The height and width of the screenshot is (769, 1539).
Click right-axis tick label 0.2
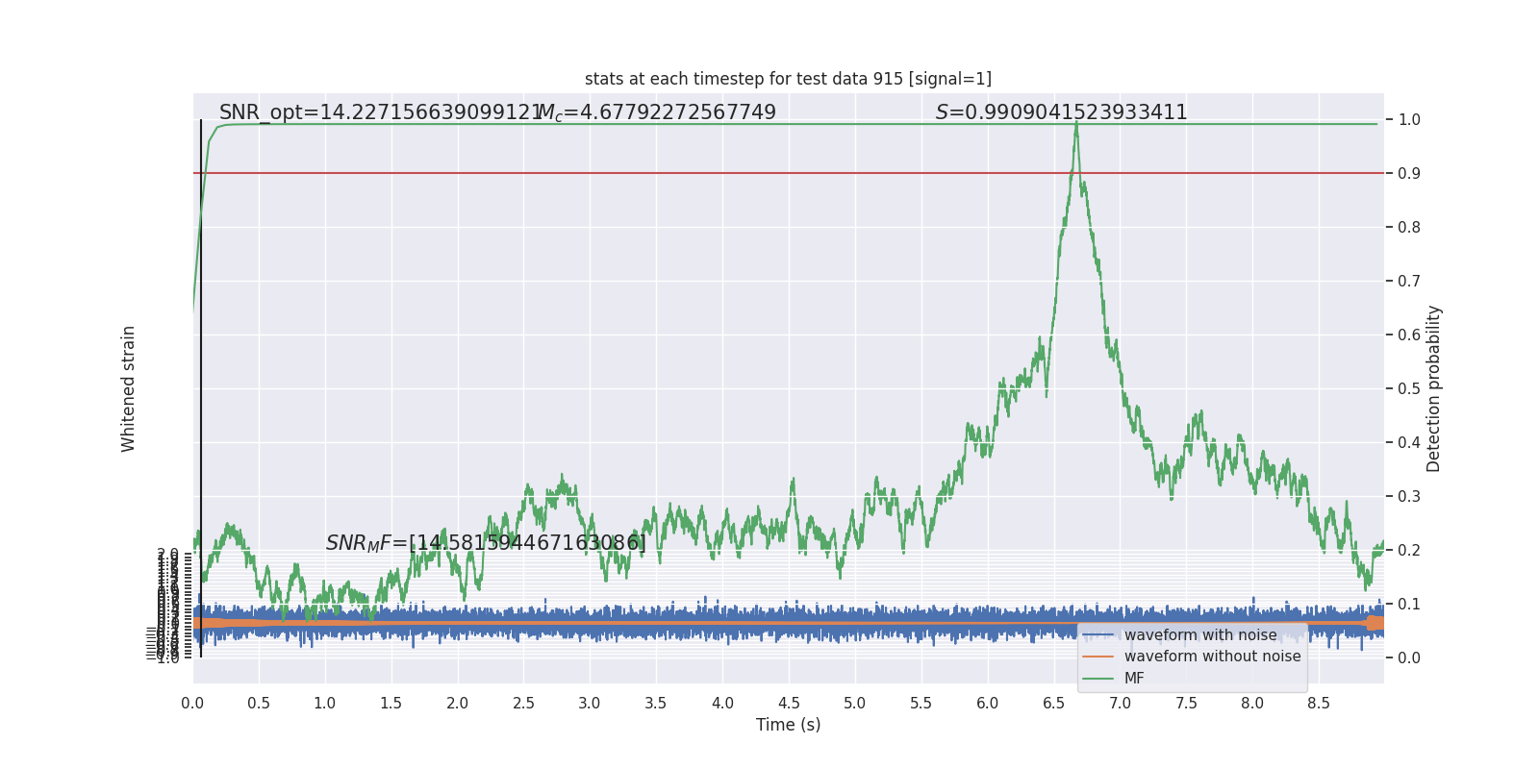pyautogui.click(x=1409, y=551)
